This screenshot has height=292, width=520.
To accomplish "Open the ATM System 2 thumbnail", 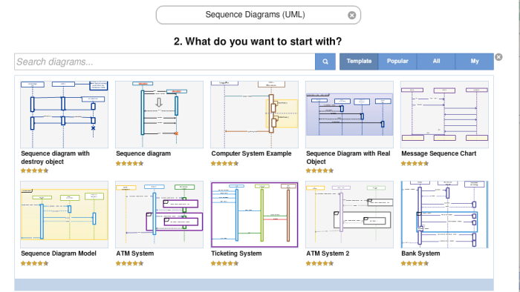I will pos(349,214).
